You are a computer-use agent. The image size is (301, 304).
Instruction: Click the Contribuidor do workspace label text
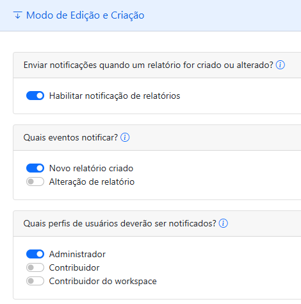click(x=102, y=281)
